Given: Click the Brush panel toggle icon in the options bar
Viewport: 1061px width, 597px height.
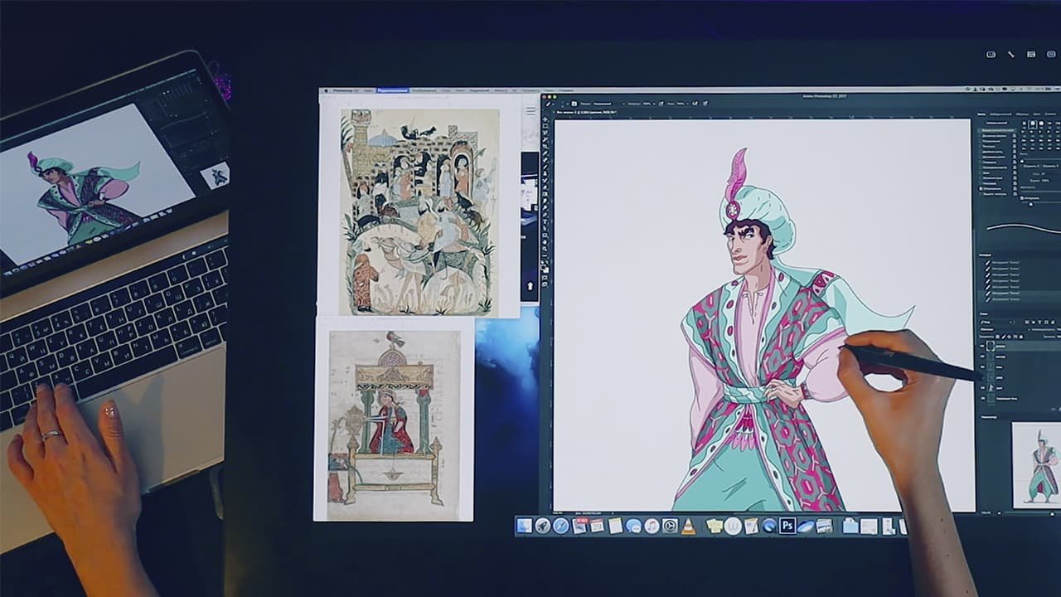Looking at the screenshot, I should pos(574,104).
